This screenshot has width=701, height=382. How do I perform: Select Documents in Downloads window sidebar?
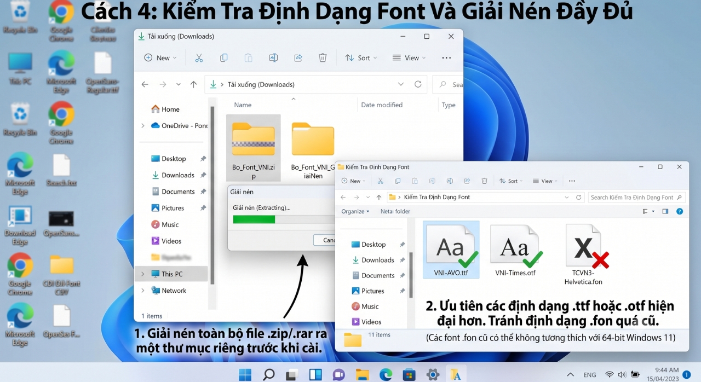tap(174, 192)
